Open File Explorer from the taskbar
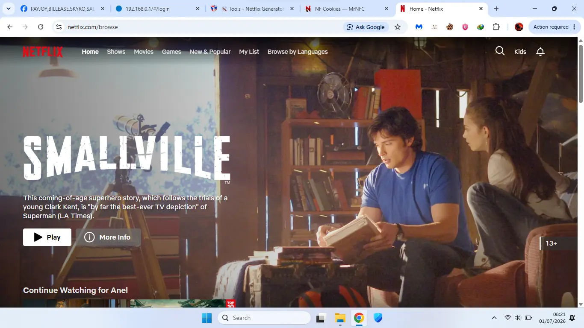Viewport: 584px width, 328px height. coord(340,318)
